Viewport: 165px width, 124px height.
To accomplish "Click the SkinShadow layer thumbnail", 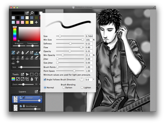I will click(16, 108).
